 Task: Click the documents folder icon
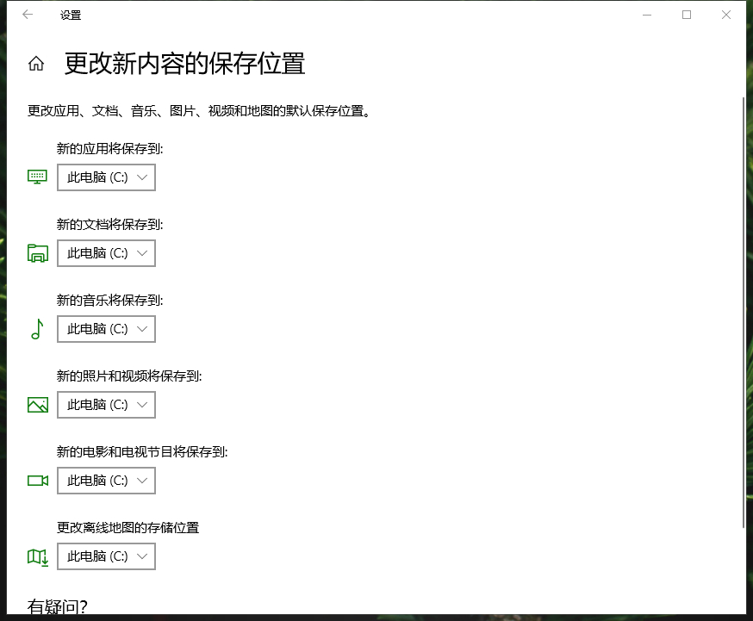click(x=37, y=252)
